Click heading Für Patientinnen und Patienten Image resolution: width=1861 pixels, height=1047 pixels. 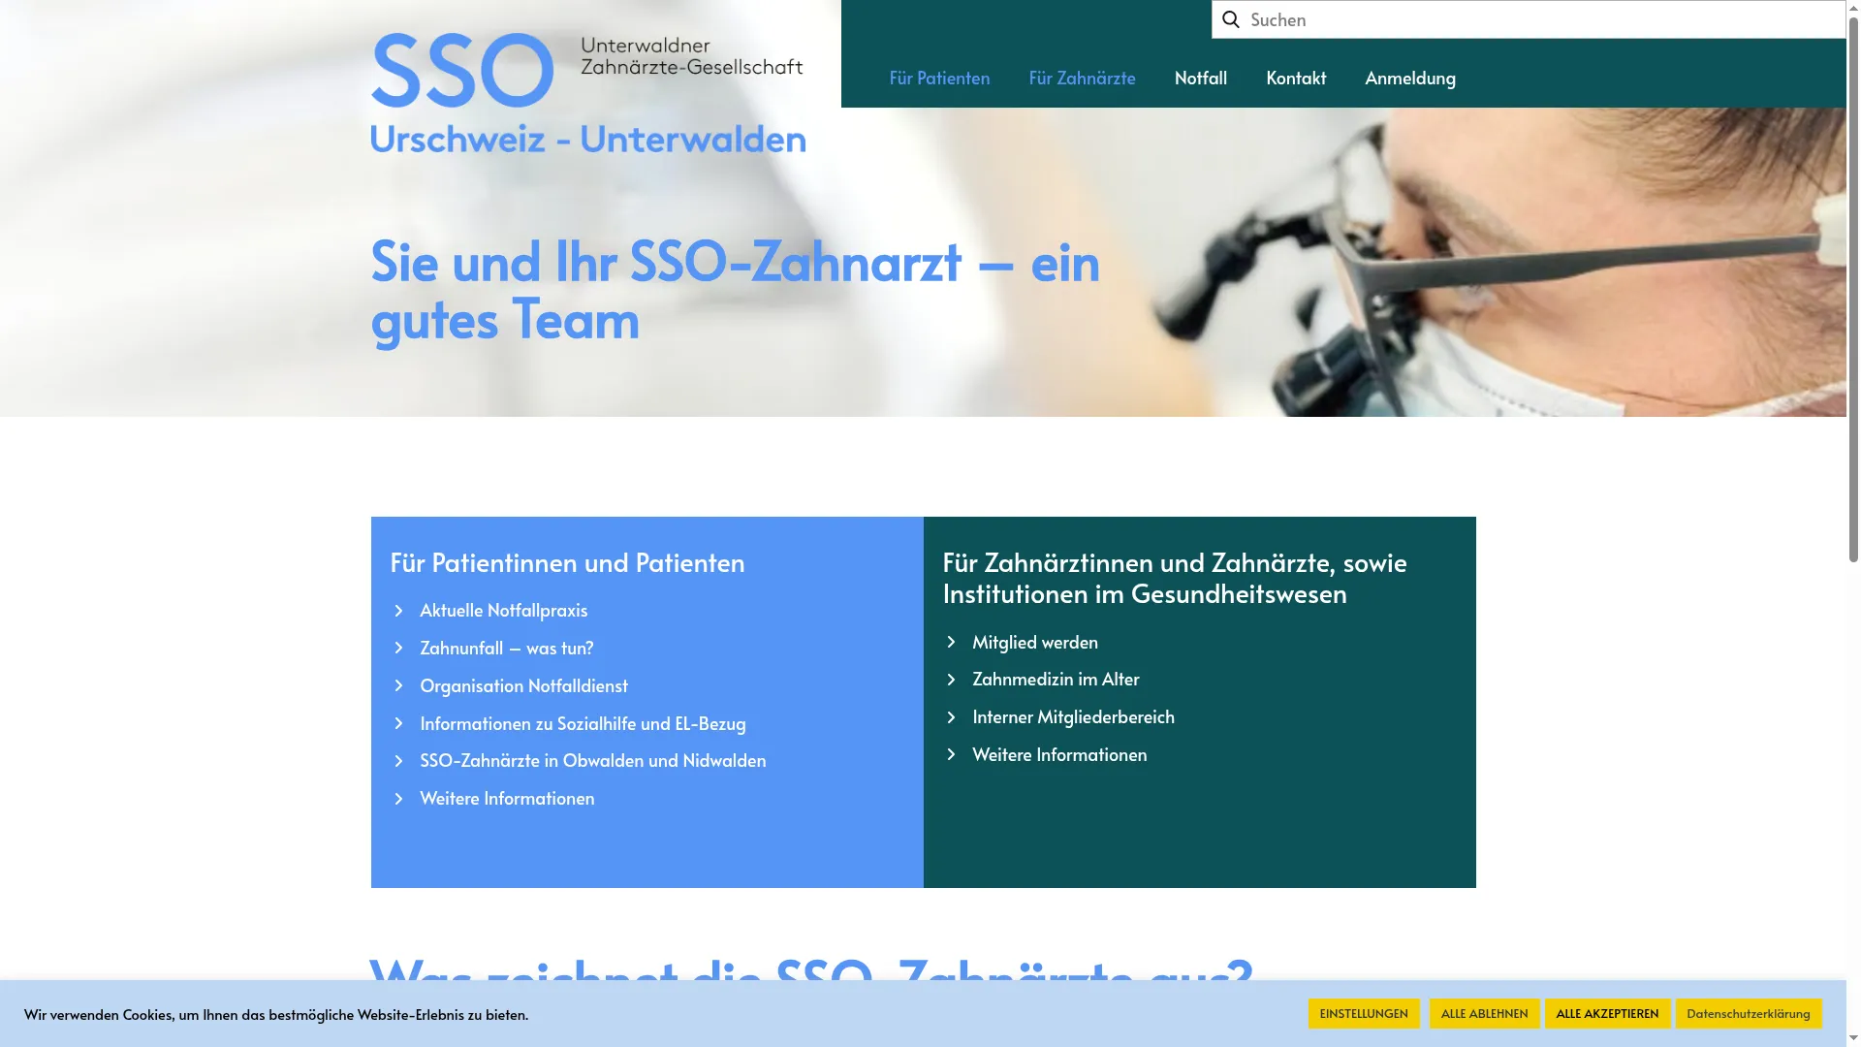(x=567, y=562)
